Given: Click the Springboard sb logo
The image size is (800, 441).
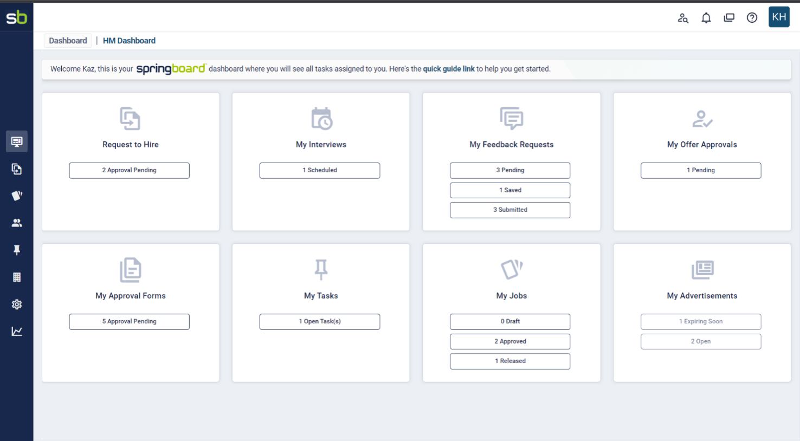Looking at the screenshot, I should (x=16, y=17).
